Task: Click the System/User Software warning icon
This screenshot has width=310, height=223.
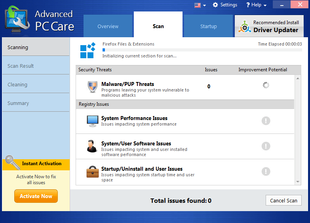Action: 266,146
